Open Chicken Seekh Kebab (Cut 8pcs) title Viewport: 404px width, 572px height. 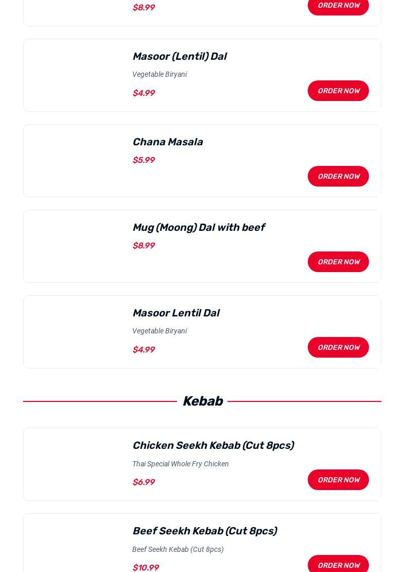click(213, 445)
